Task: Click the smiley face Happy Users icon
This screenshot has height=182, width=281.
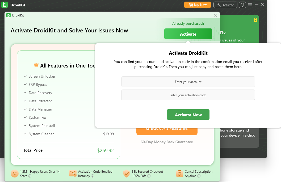Action: (15, 173)
